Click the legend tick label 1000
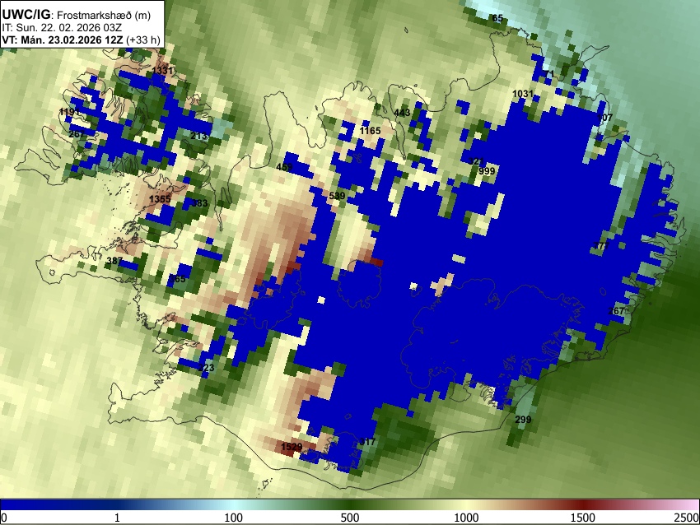Viewport: 700px width, 525px height. click(466, 518)
